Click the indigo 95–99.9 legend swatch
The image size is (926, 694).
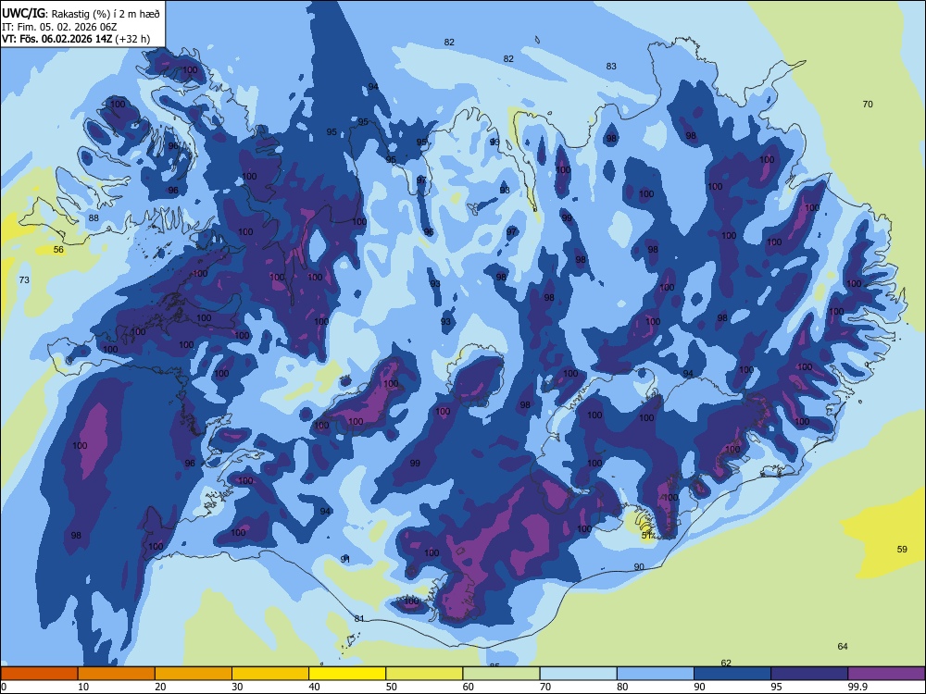coord(809,674)
